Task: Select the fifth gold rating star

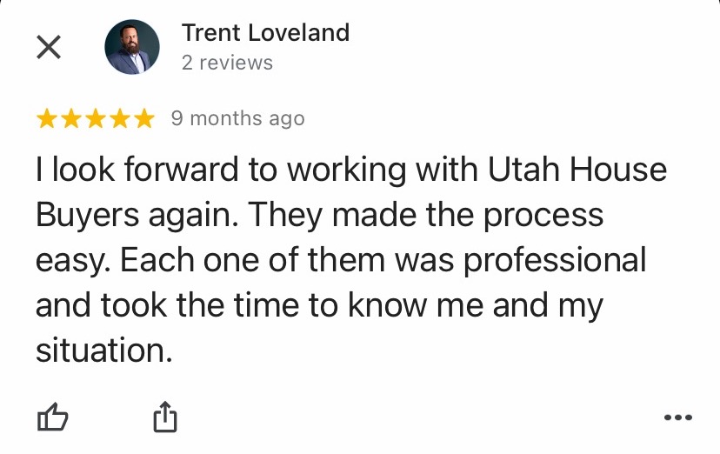Action: 144,118
